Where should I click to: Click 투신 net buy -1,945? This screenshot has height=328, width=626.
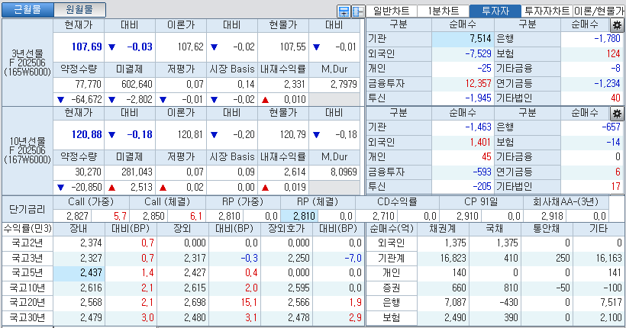click(x=478, y=98)
